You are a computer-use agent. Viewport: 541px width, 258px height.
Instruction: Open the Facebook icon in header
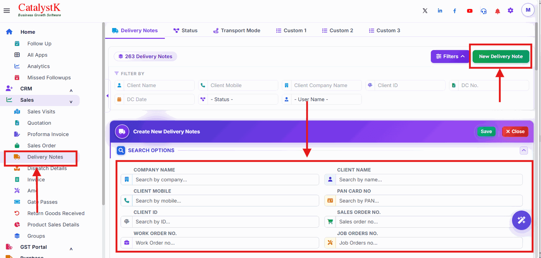click(455, 11)
